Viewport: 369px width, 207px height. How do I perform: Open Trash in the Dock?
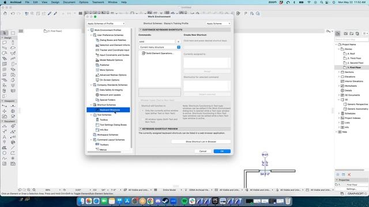pos(288,201)
